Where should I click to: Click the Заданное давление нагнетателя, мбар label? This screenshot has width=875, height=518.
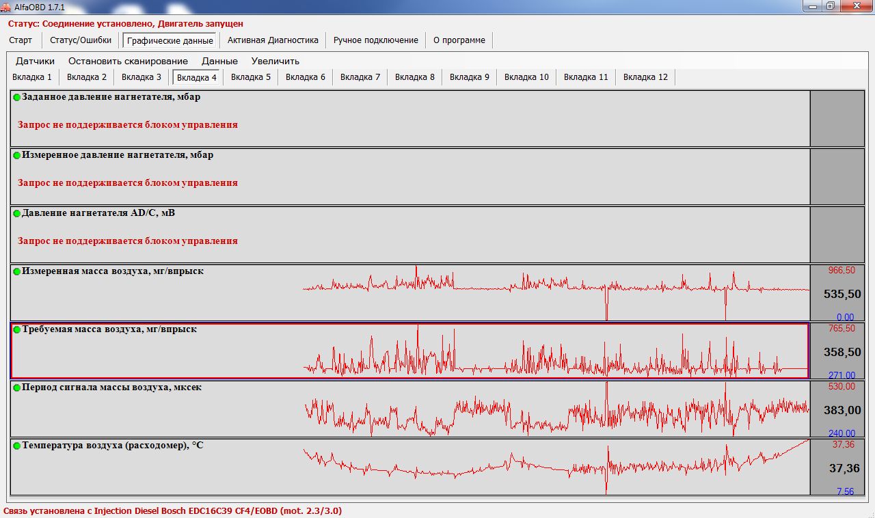click(111, 97)
